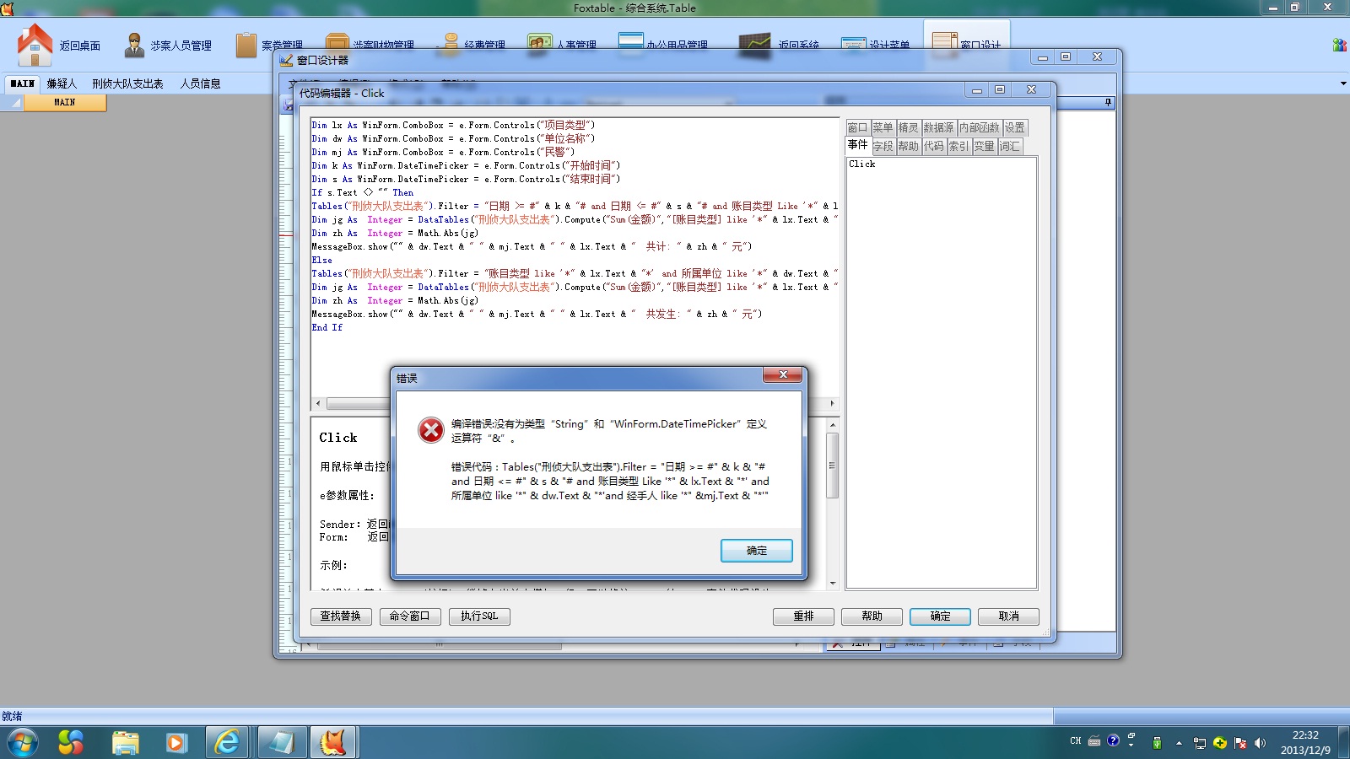The height and width of the screenshot is (759, 1350).
Task: Switch to the 刑侦大队支出表 tab
Action: pos(127,83)
